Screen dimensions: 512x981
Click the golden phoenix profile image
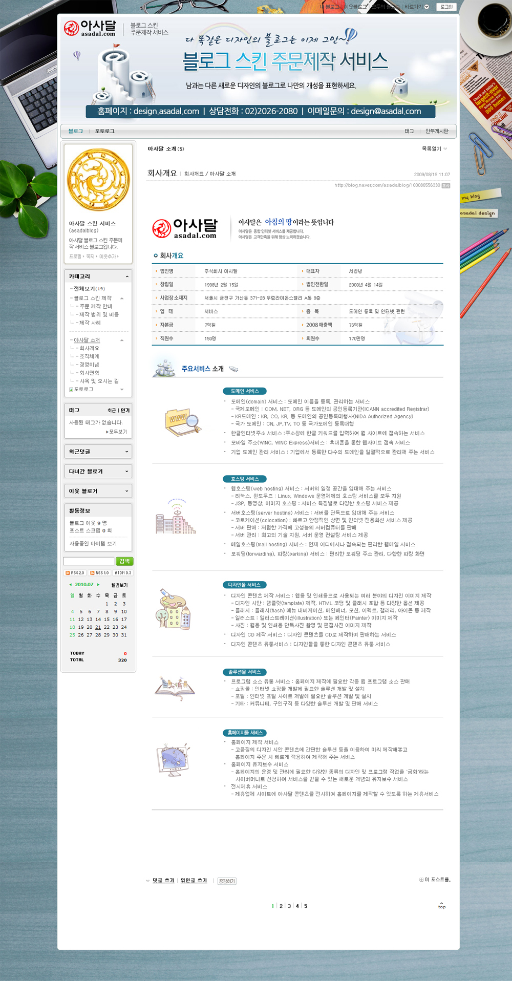pos(98,180)
